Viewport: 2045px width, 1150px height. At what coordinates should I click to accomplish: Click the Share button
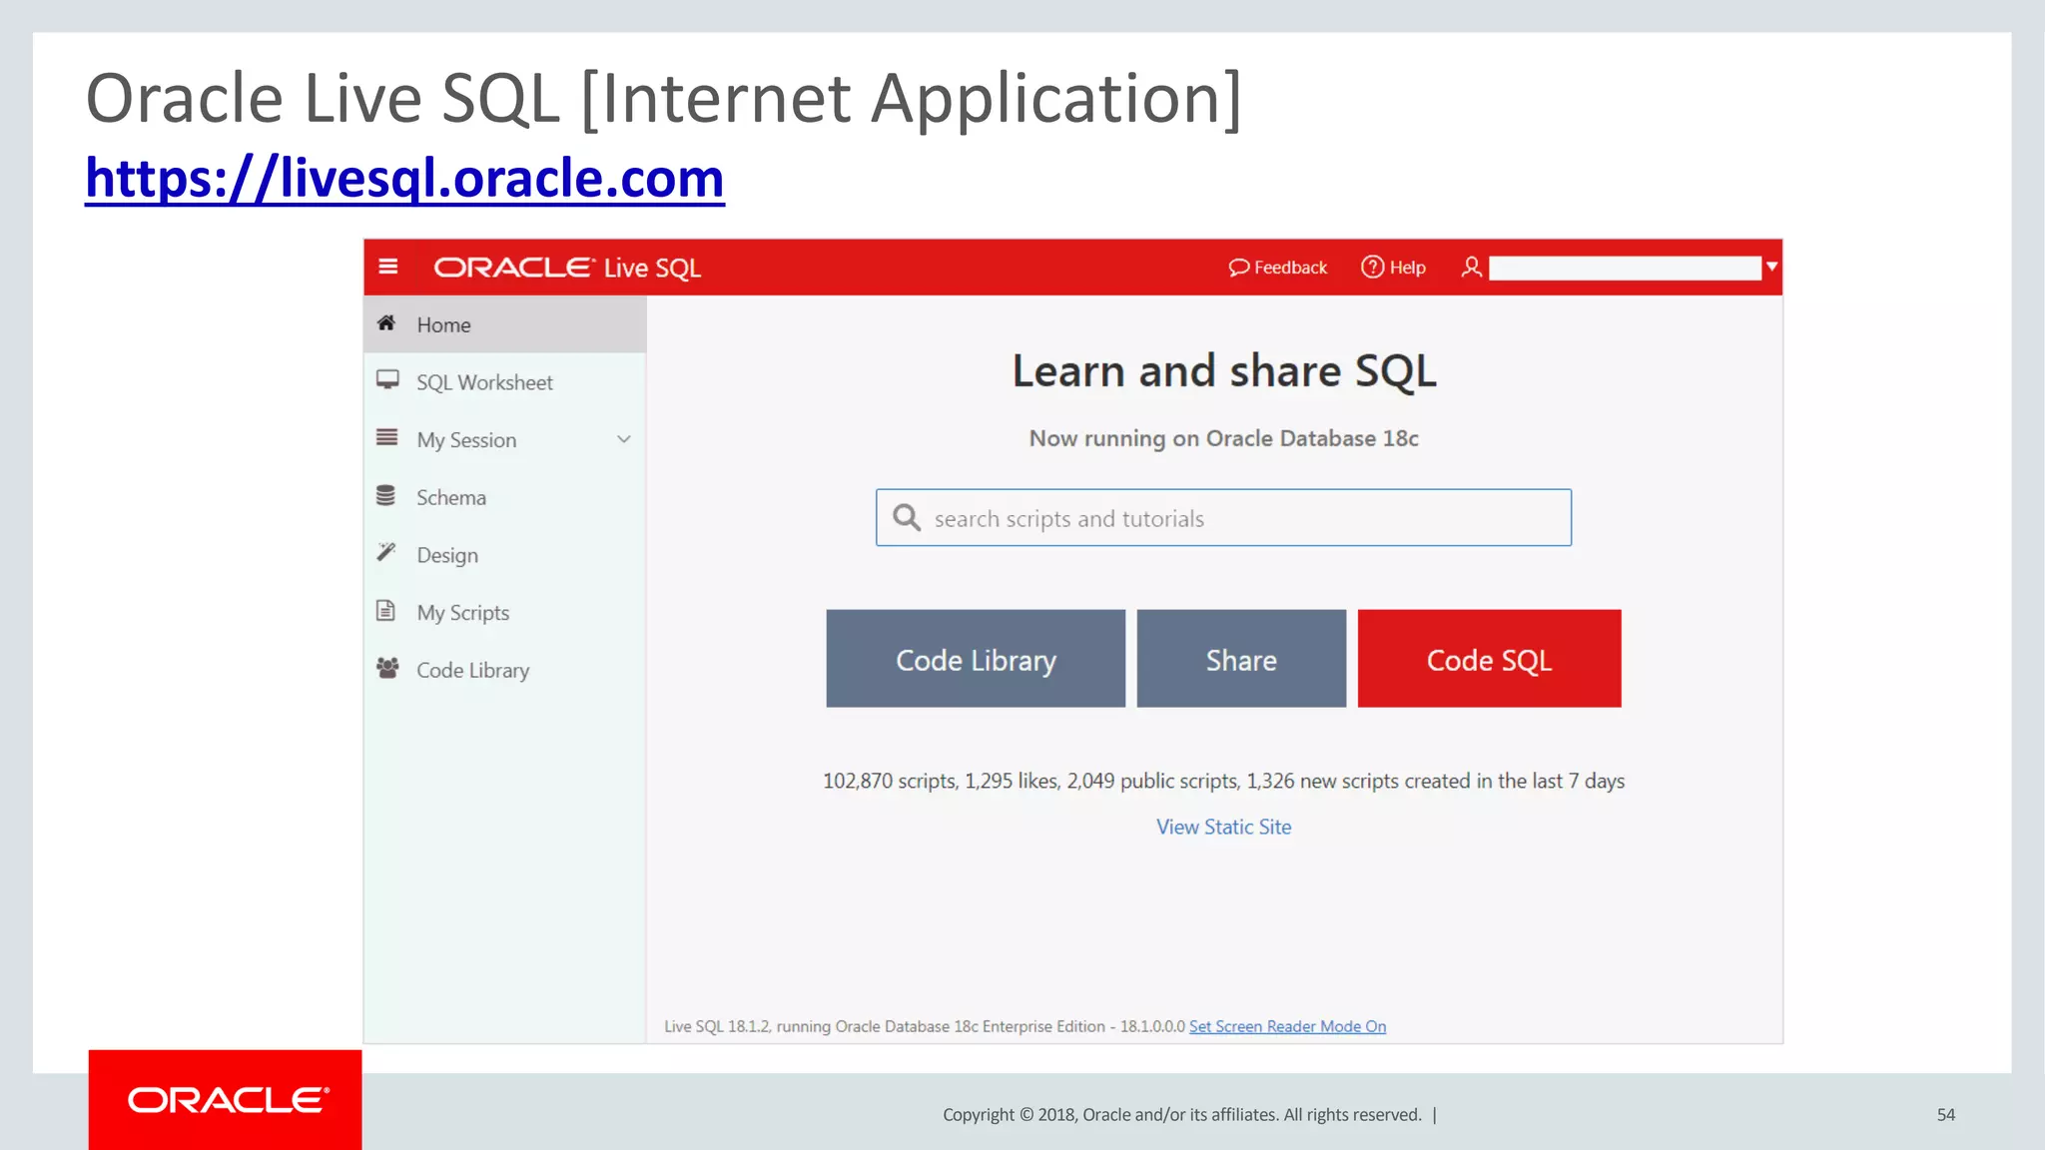(1241, 659)
